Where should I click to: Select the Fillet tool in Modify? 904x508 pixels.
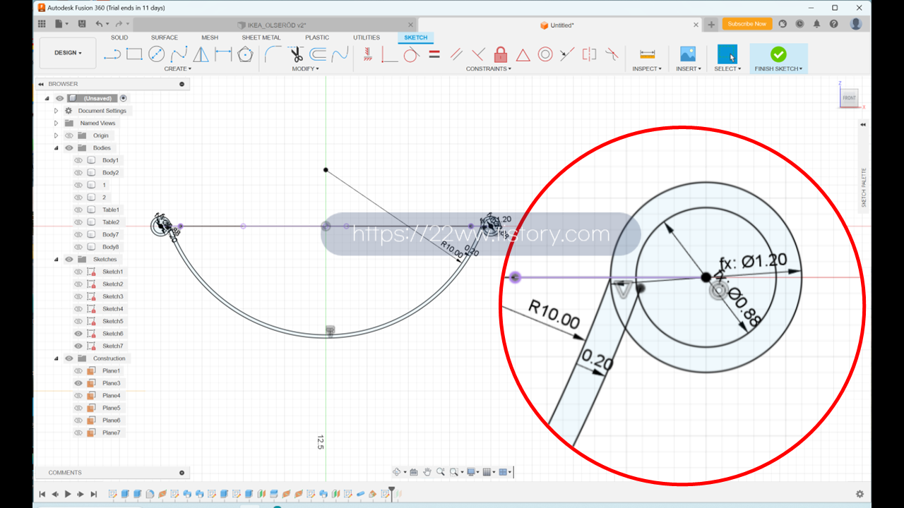point(273,54)
